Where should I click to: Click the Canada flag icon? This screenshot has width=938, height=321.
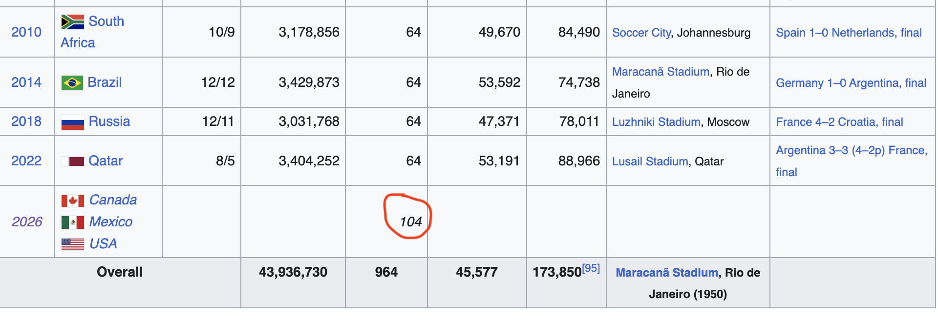(x=72, y=201)
